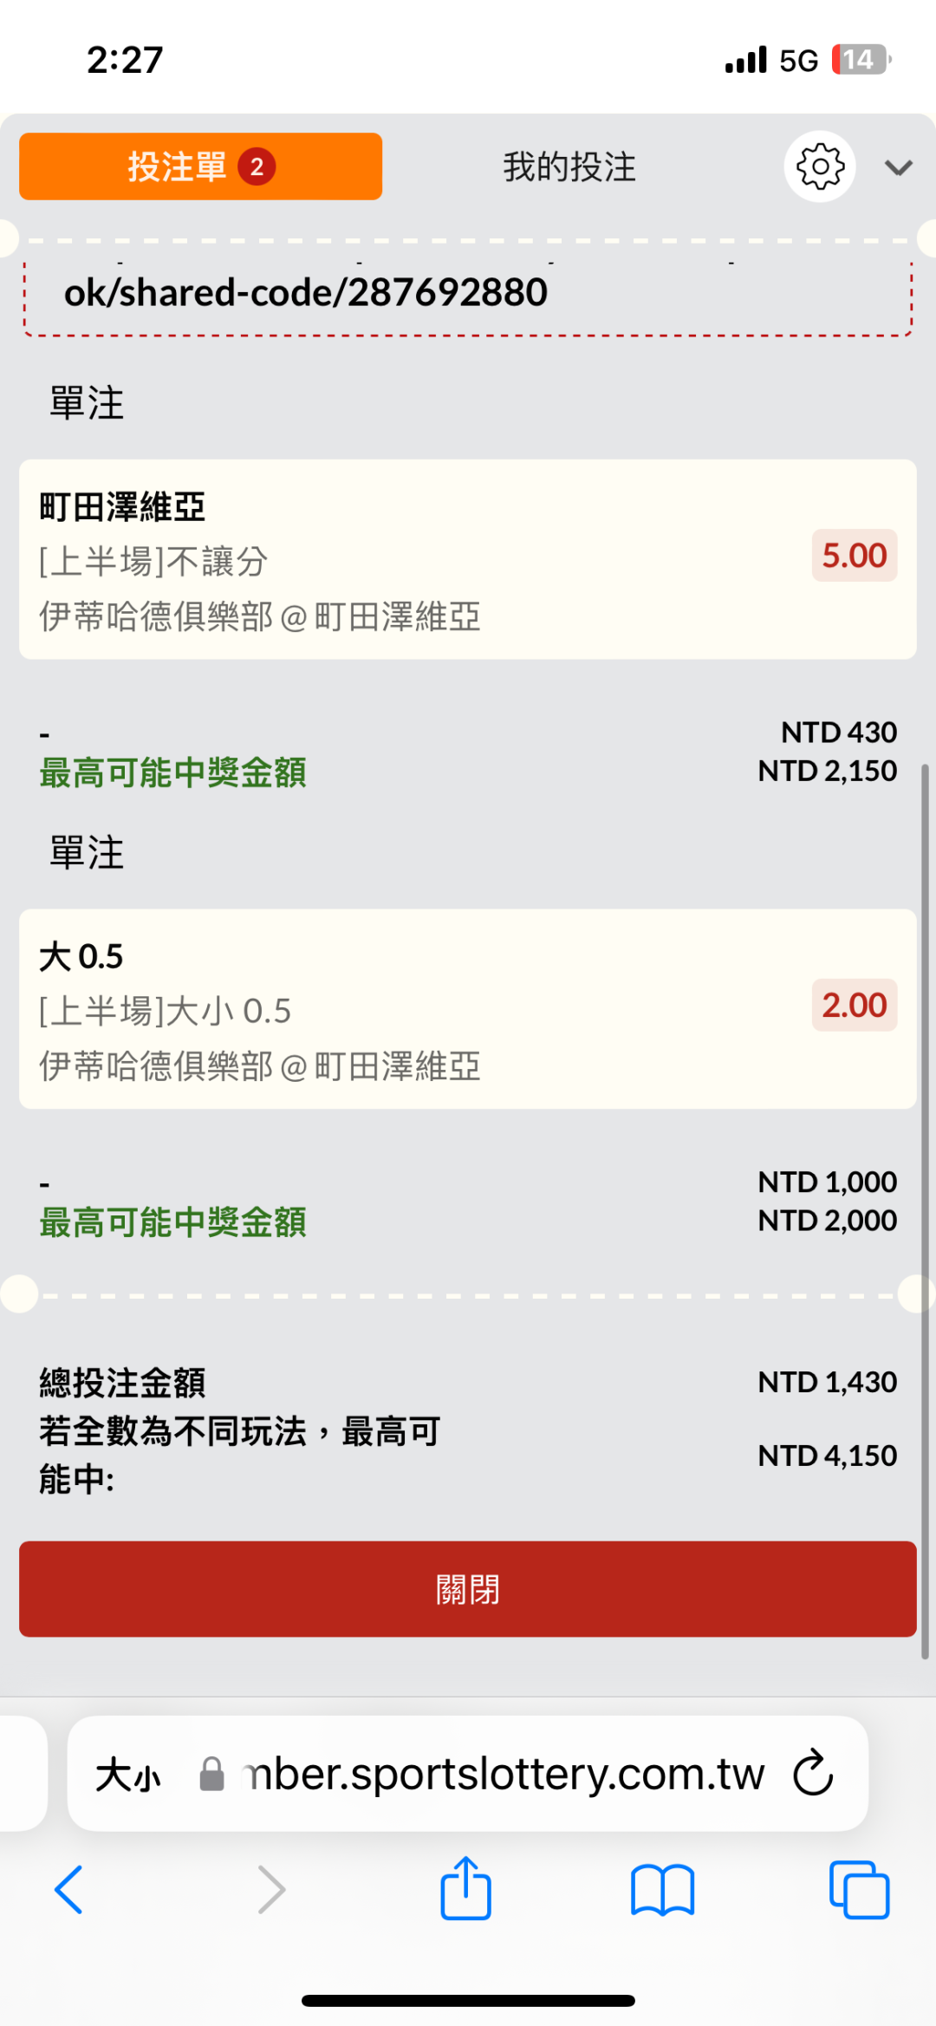The image size is (936, 2026).
Task: Switch to the 投注單 tab
Action: click(x=200, y=166)
